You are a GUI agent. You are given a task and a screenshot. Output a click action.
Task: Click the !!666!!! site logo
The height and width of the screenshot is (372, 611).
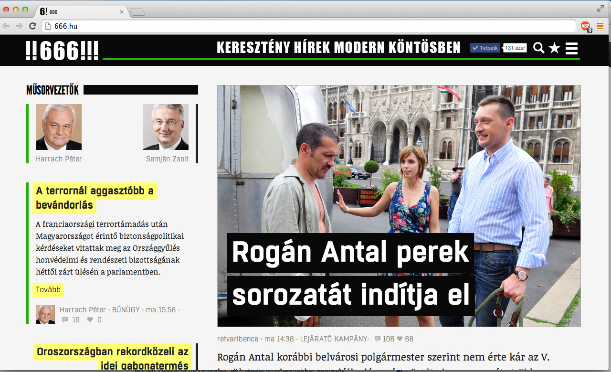(62, 50)
